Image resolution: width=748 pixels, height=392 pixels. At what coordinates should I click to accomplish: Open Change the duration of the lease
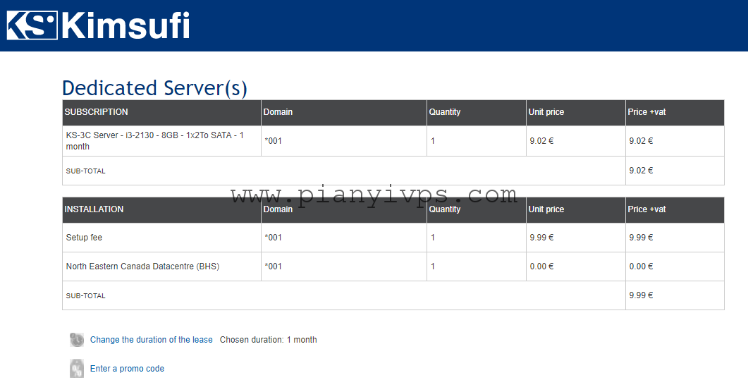pyautogui.click(x=152, y=340)
